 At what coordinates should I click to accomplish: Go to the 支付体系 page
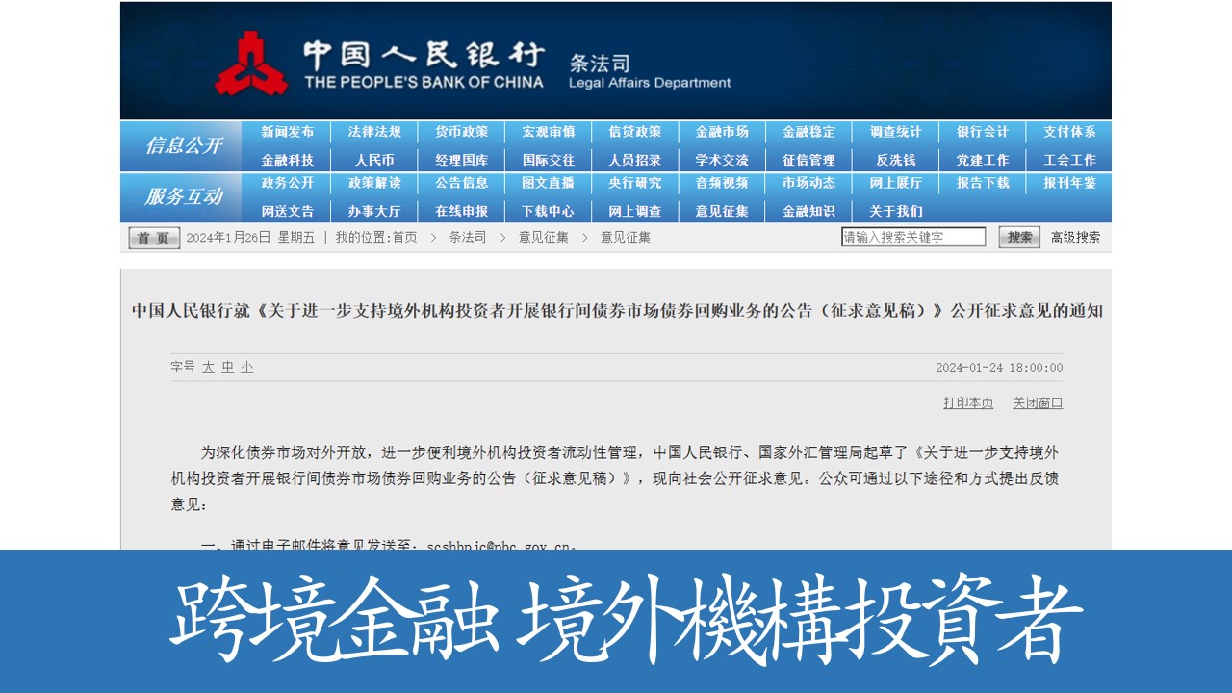[x=1070, y=132]
